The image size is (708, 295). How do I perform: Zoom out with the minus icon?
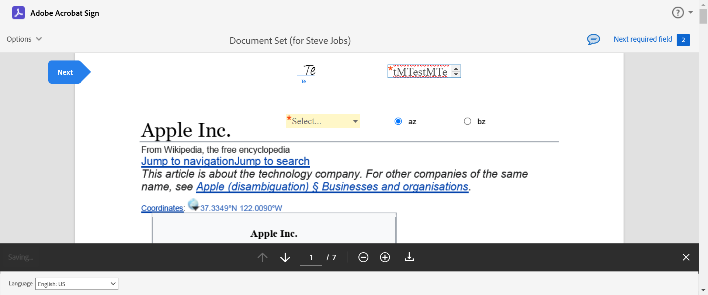[363, 257]
